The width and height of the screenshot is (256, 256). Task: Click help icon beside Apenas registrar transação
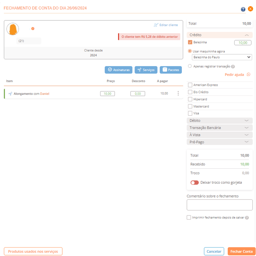[233, 67]
